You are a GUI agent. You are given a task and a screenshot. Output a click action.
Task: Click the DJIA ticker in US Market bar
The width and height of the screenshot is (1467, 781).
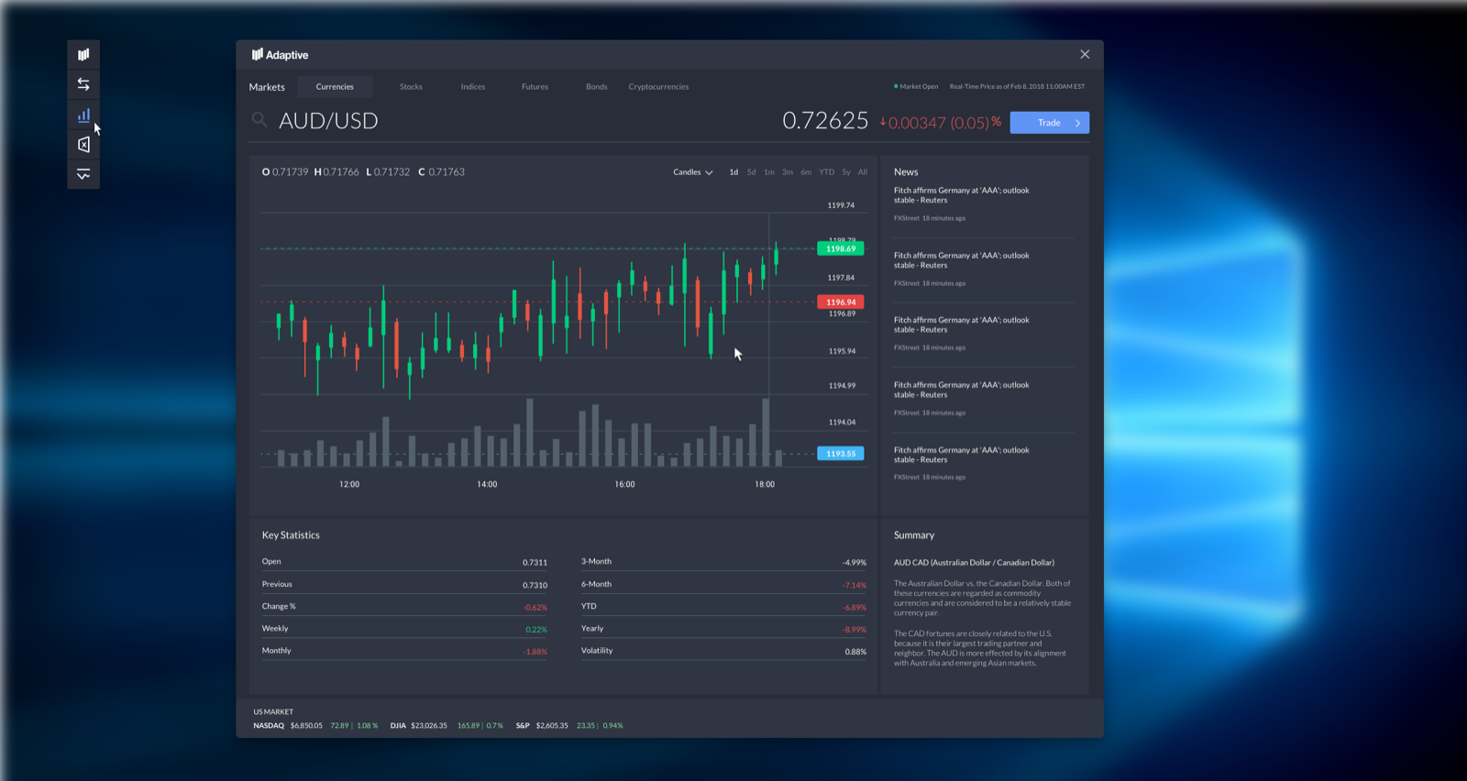pos(447,726)
